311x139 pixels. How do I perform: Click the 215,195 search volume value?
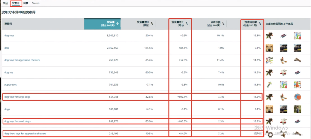click(x=114, y=134)
